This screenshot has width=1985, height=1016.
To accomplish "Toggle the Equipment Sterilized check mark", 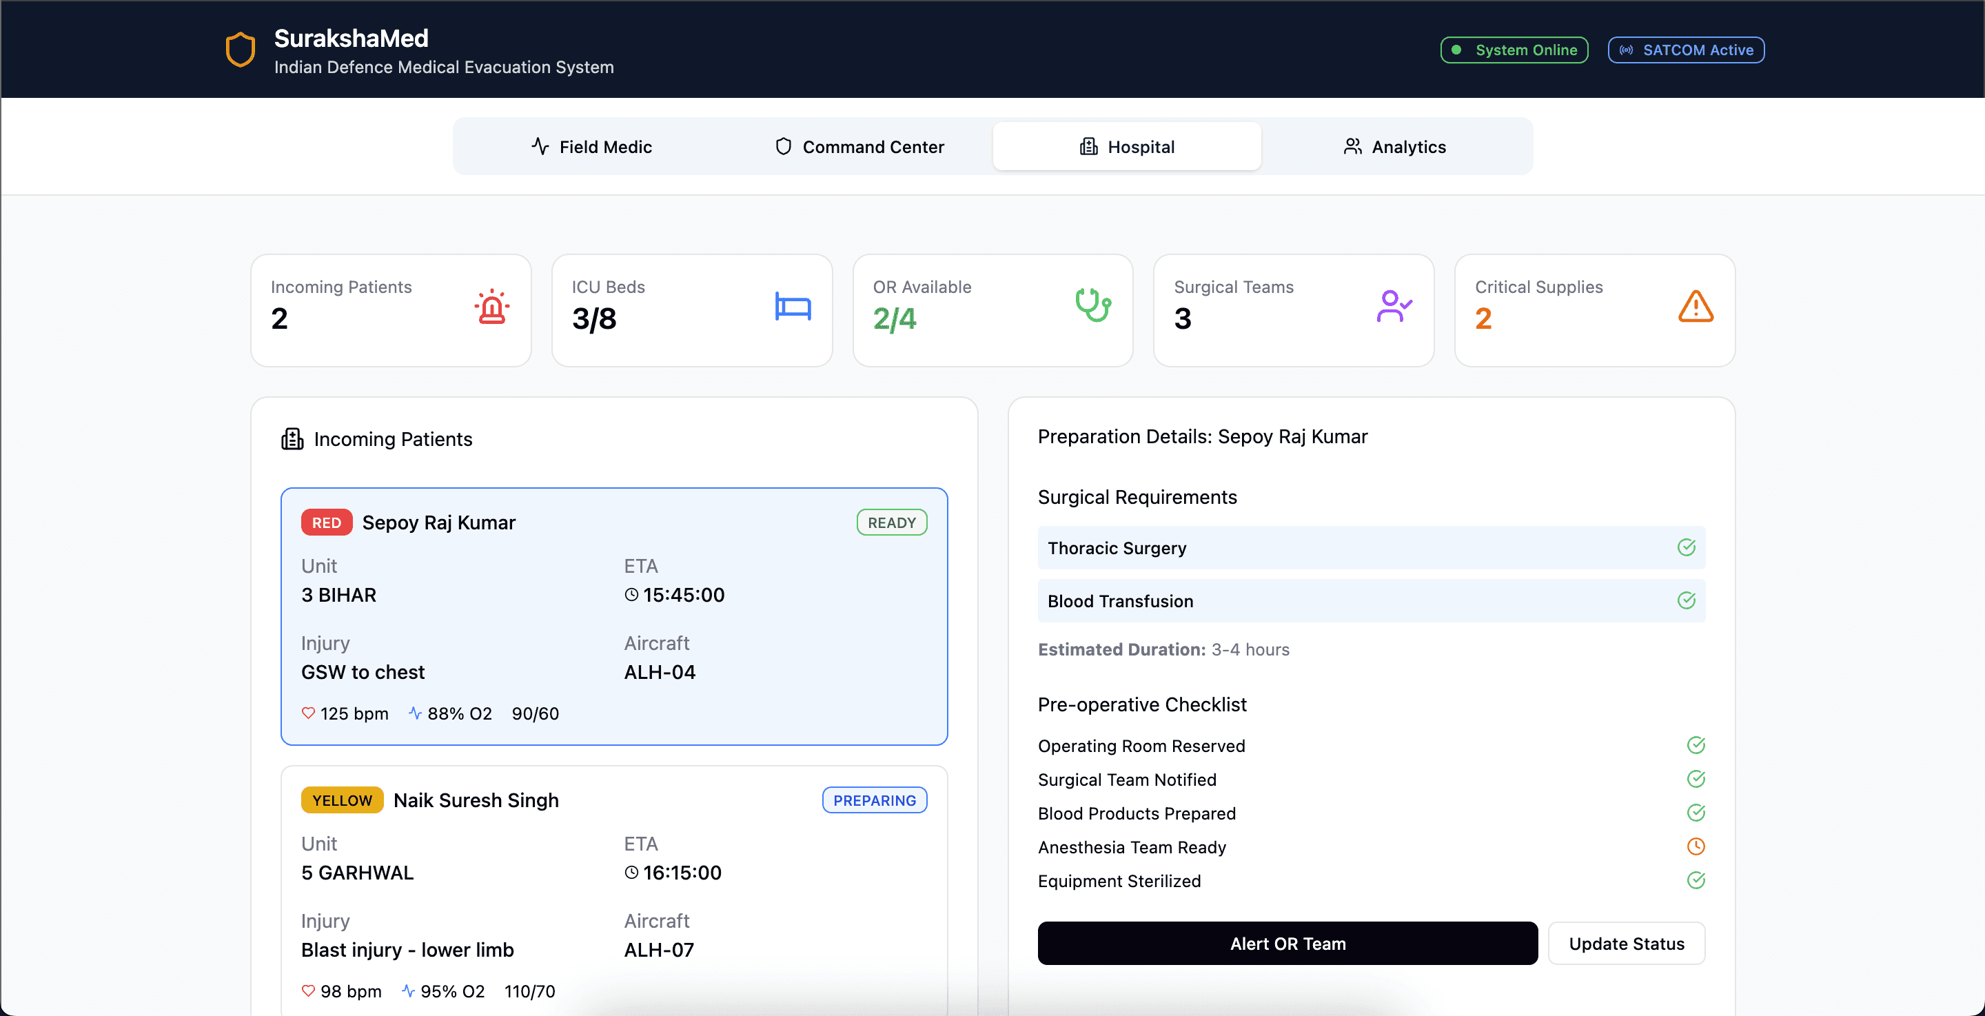I will (x=1696, y=880).
